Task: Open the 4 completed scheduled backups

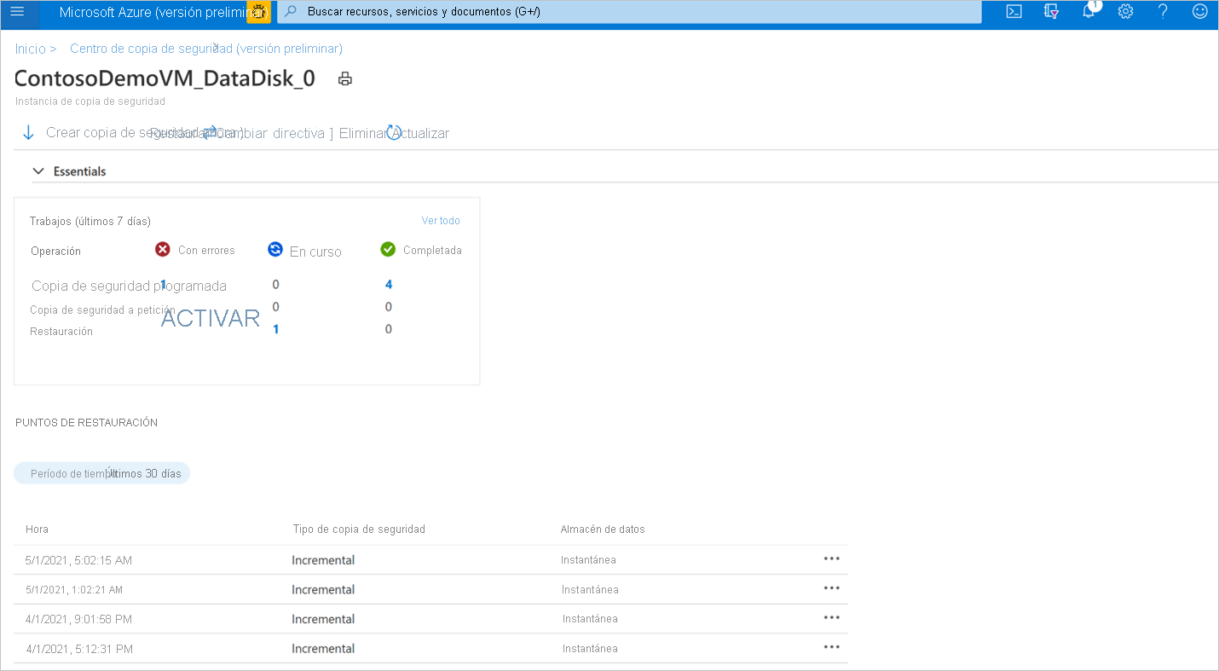Action: pyautogui.click(x=389, y=285)
